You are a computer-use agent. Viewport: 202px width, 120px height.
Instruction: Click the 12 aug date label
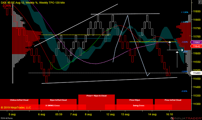pyautogui.click(x=111, y=114)
